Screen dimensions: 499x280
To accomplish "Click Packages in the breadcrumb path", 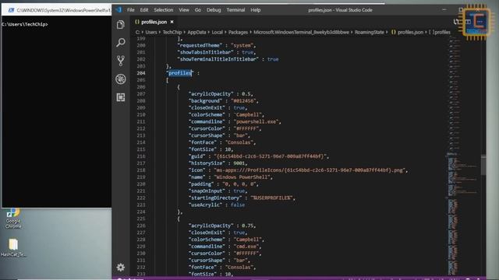I will (x=238, y=32).
